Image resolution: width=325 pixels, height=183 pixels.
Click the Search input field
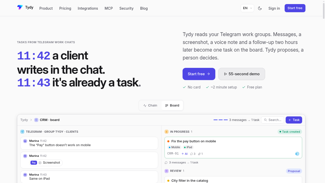272,120
